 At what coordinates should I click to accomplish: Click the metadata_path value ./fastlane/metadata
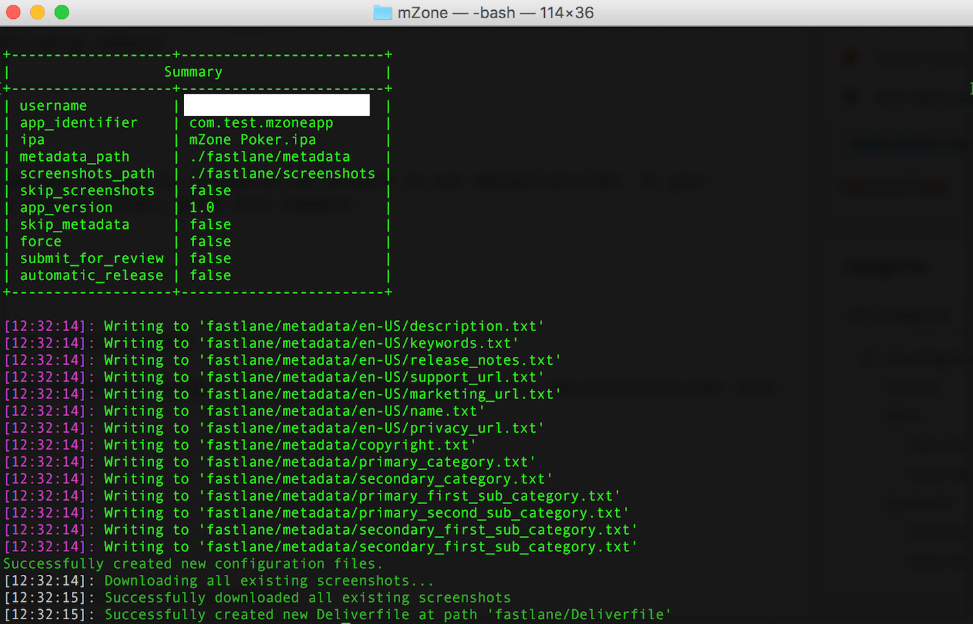[270, 156]
